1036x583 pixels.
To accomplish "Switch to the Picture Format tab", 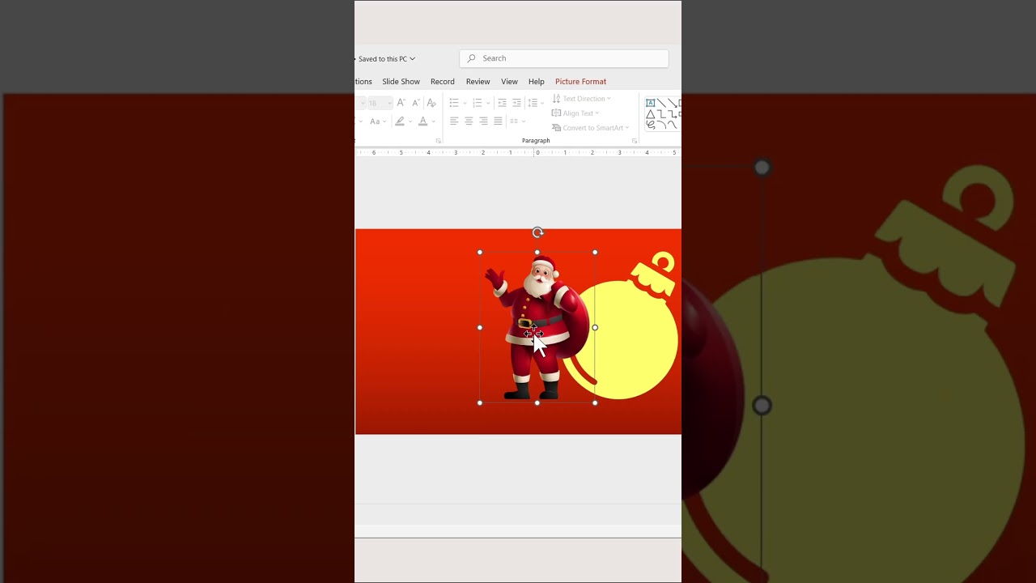I will (580, 82).
